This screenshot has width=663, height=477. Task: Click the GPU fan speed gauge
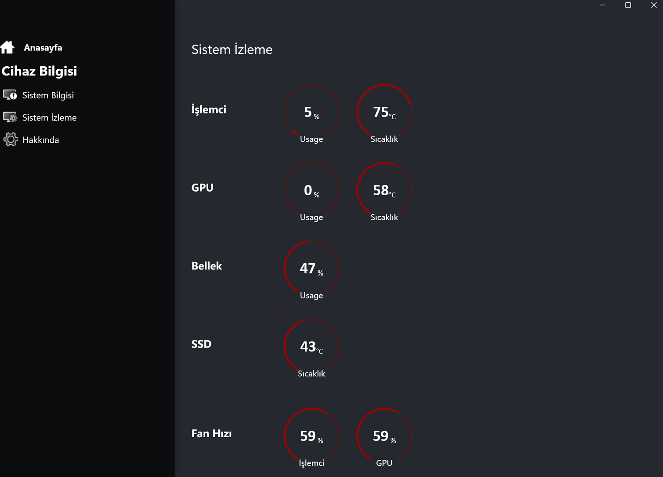pos(384,435)
